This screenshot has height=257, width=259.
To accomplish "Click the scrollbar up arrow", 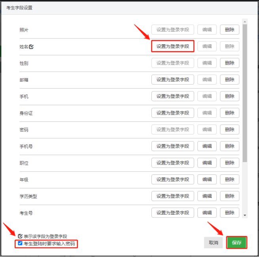I will click(245, 22).
